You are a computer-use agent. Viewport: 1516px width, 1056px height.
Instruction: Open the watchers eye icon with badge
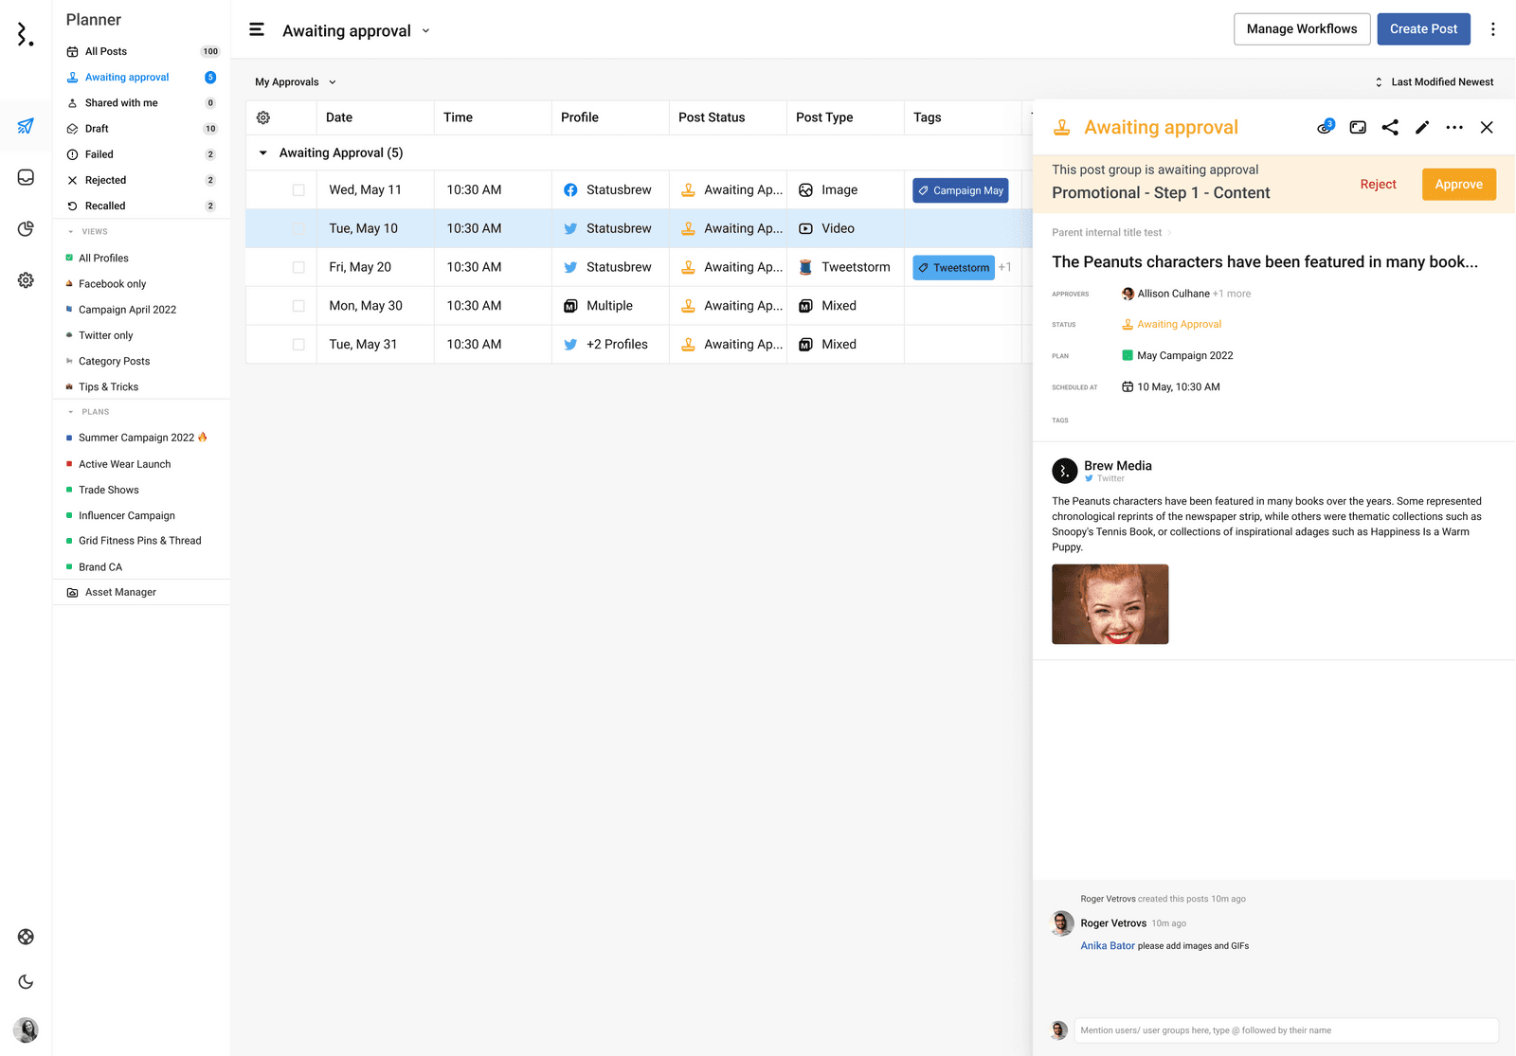coord(1325,128)
